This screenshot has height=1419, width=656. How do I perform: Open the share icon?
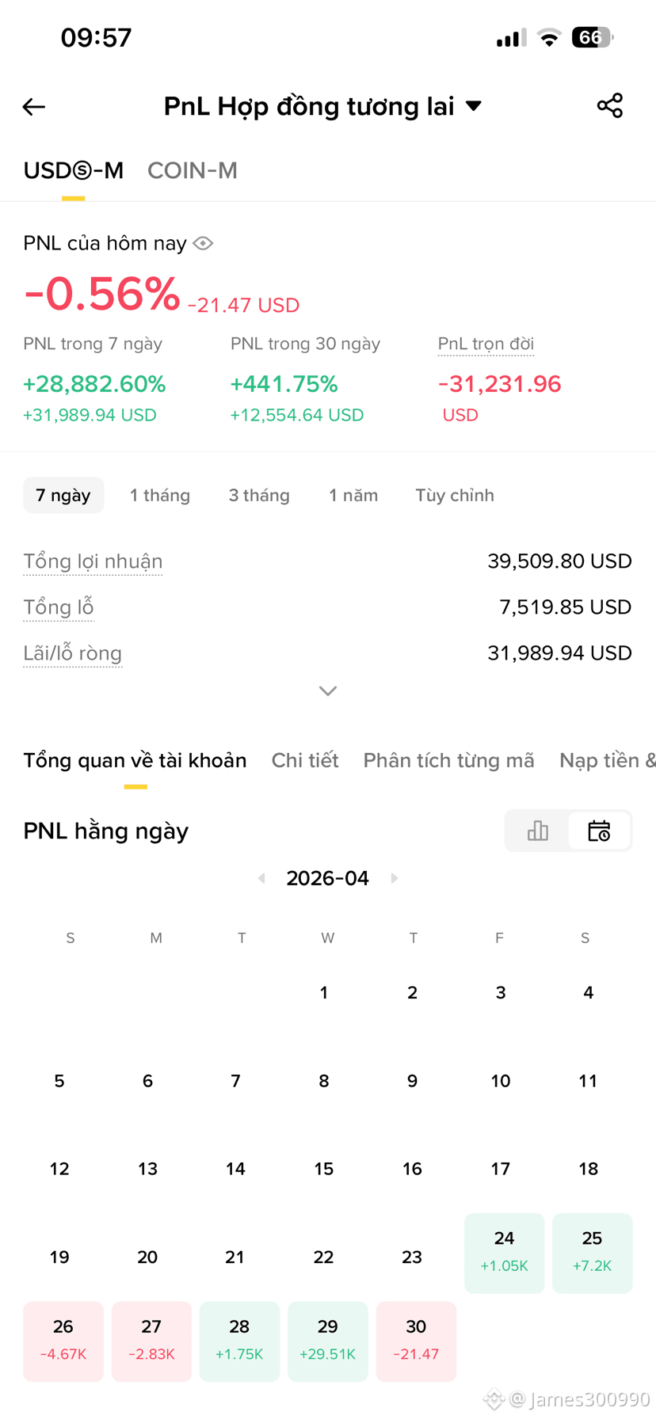(610, 106)
